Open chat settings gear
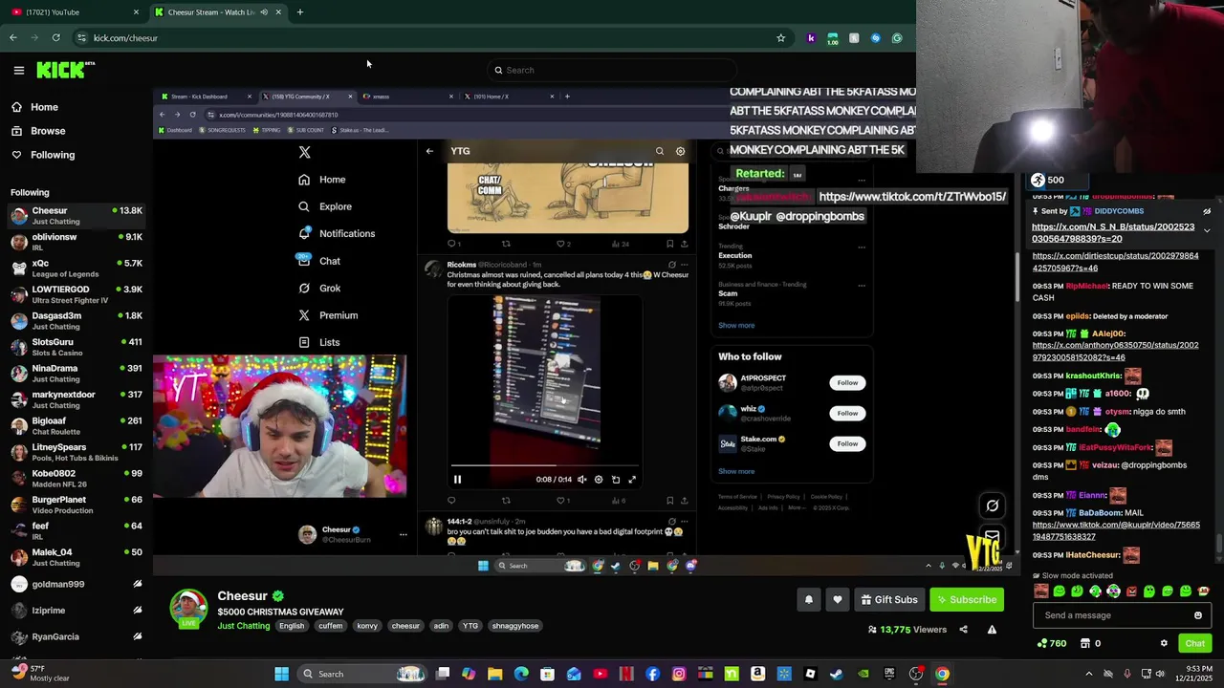This screenshot has width=1224, height=688. click(1164, 643)
